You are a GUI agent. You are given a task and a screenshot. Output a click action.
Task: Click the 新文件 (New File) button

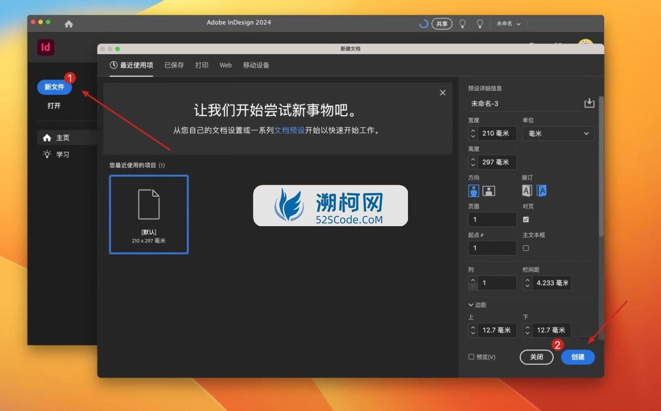pyautogui.click(x=54, y=87)
